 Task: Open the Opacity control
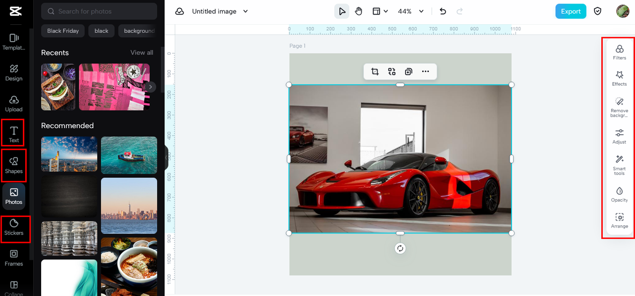pyautogui.click(x=619, y=194)
